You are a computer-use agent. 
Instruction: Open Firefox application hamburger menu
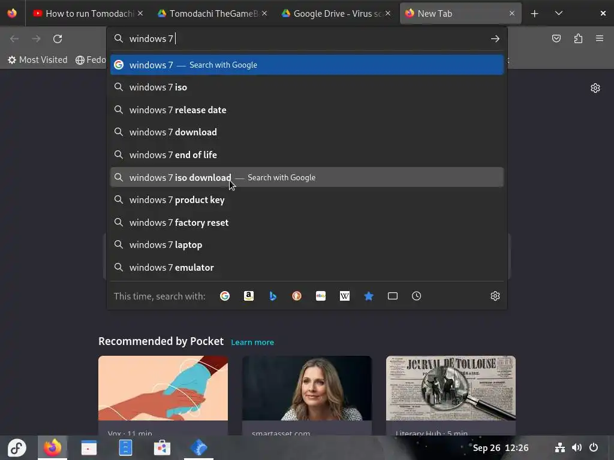(x=600, y=38)
